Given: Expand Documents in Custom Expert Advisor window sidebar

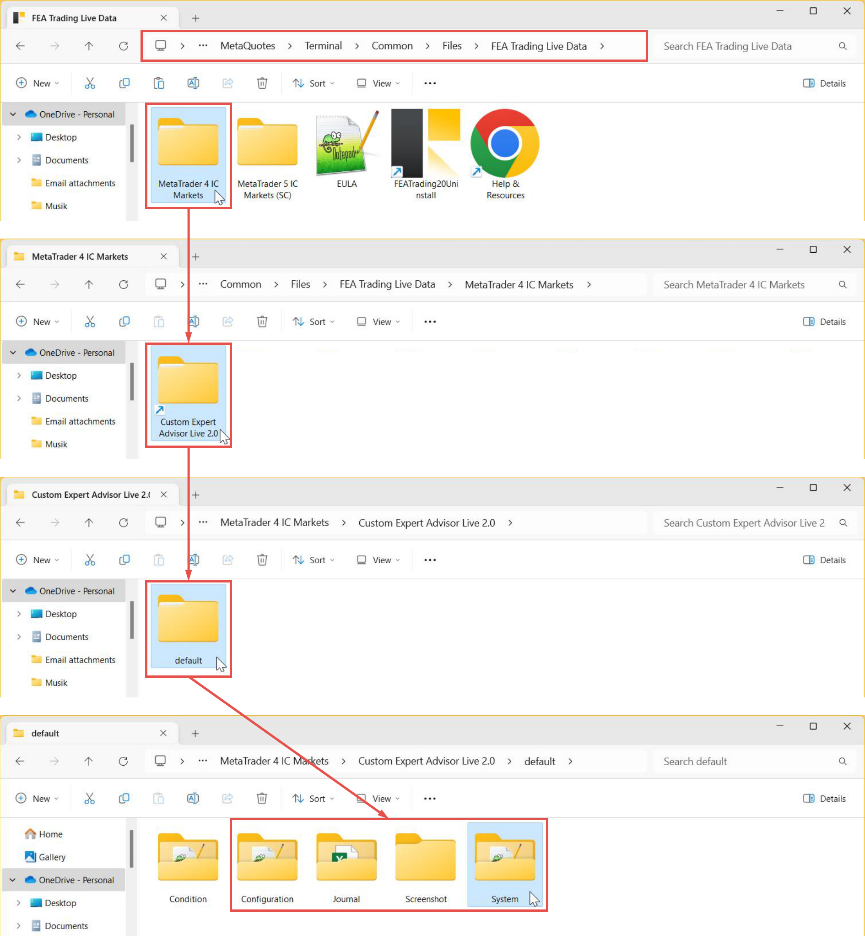Looking at the screenshot, I should click(x=19, y=637).
